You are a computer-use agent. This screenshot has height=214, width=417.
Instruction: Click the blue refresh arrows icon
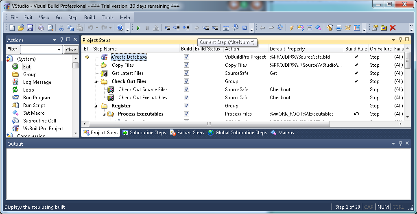click(280, 27)
